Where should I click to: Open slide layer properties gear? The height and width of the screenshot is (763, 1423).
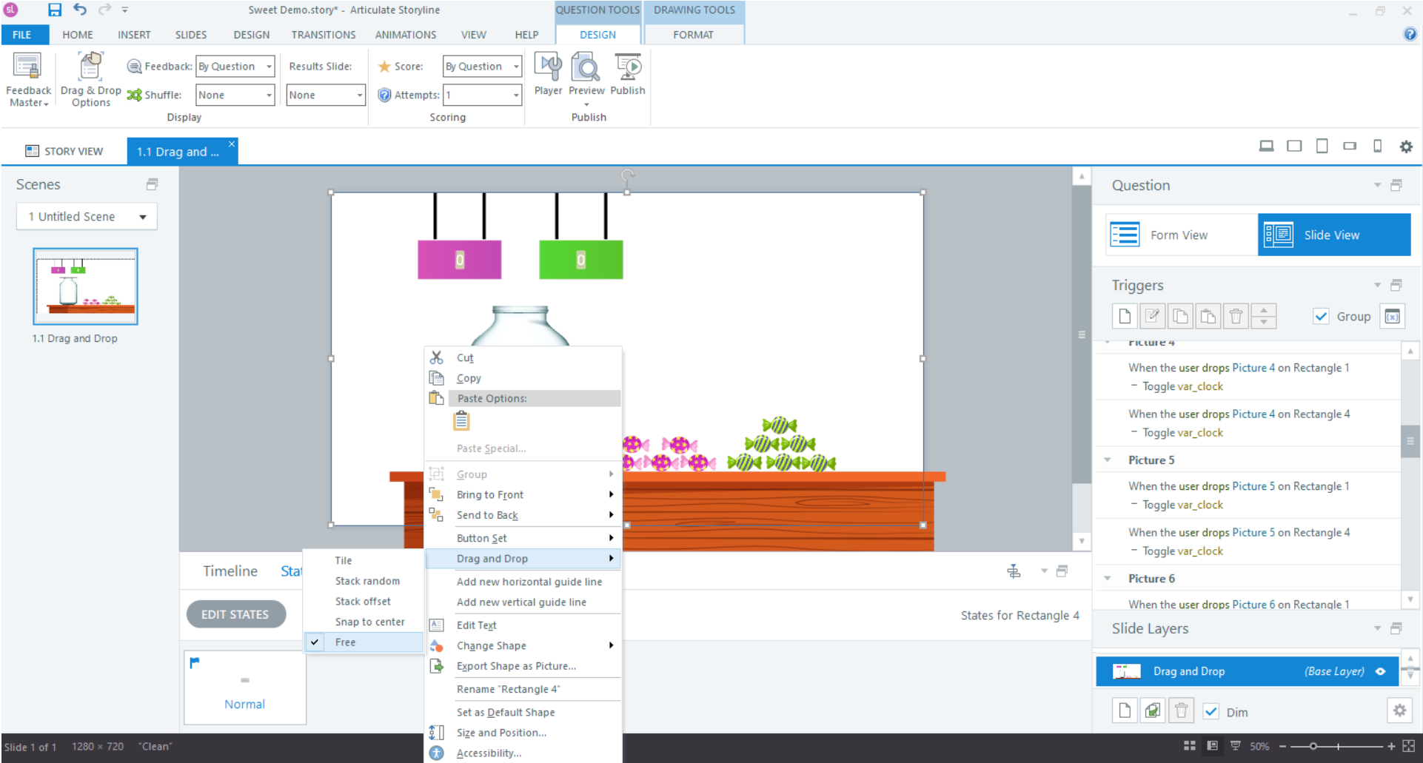pos(1399,710)
